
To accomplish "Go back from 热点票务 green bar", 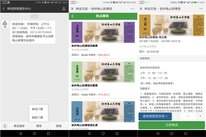I will pyautogui.click(x=73, y=16).
